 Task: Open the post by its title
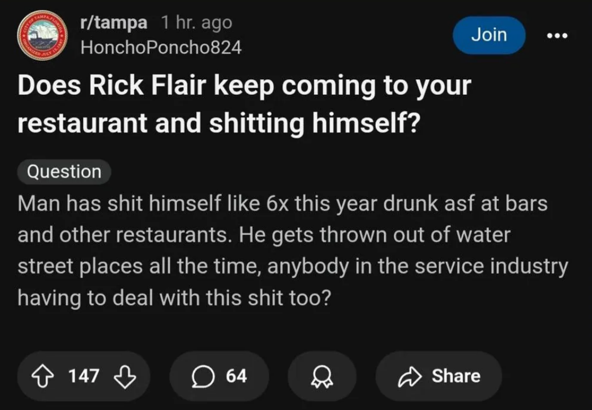[x=244, y=105]
